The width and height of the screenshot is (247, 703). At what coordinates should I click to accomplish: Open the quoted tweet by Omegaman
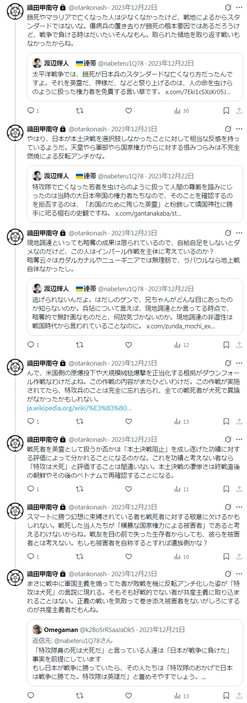135,653
